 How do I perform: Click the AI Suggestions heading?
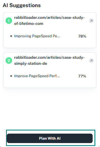[22, 5]
